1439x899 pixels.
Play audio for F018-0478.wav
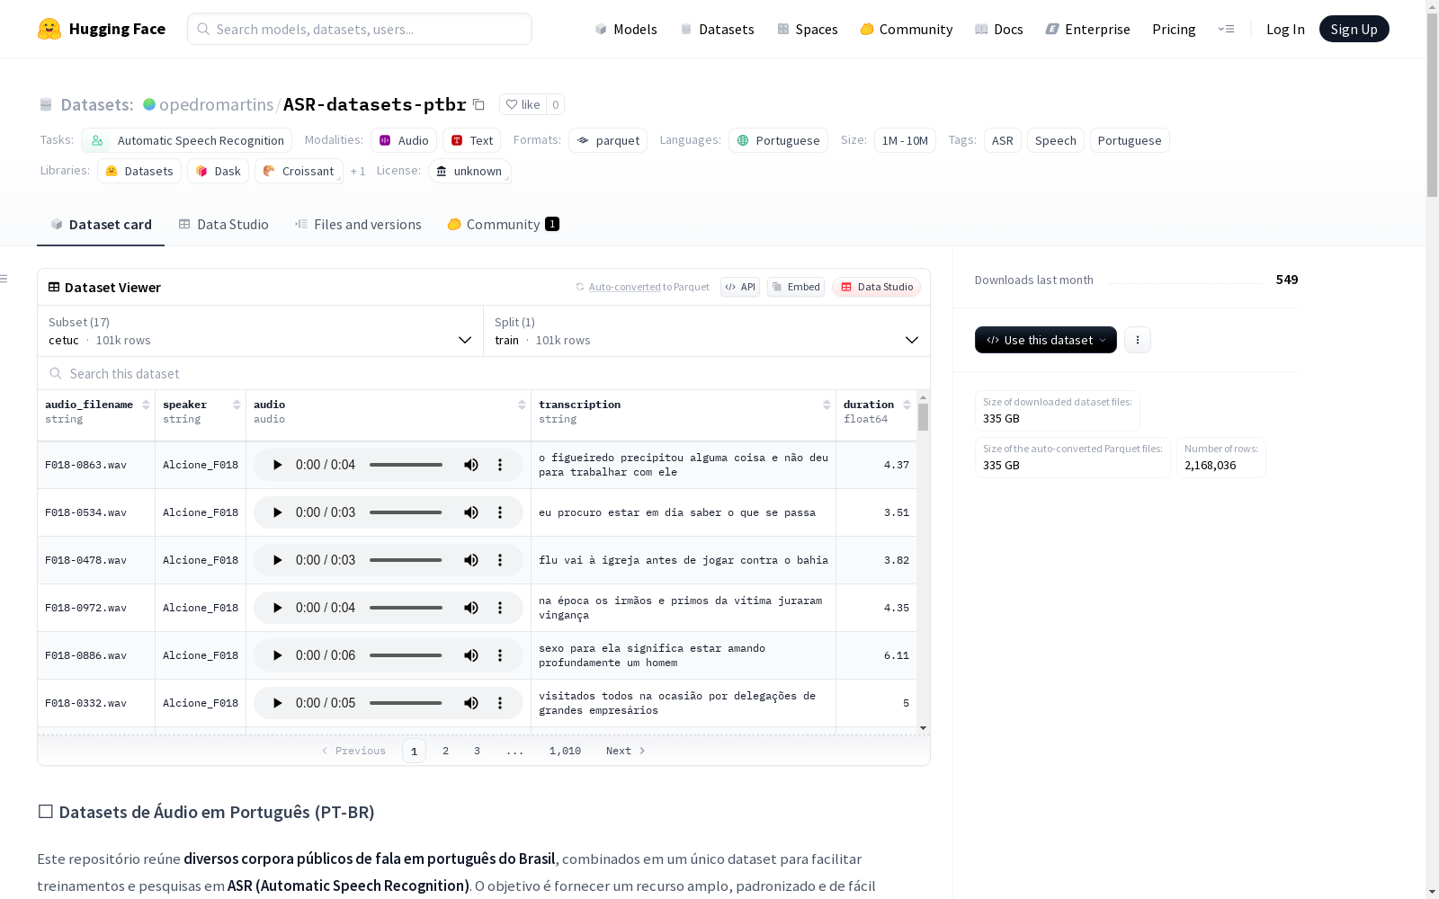click(277, 560)
